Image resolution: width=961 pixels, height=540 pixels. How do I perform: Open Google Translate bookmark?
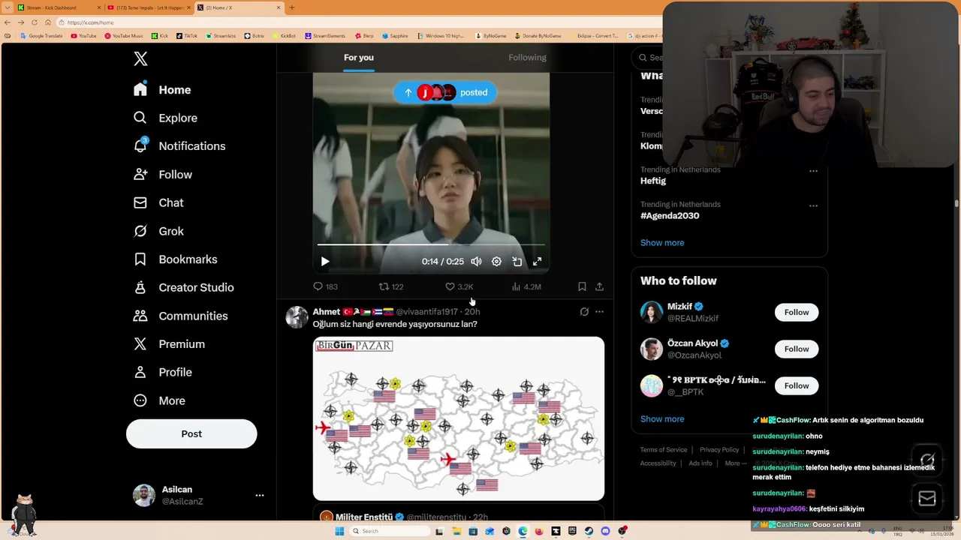41,36
